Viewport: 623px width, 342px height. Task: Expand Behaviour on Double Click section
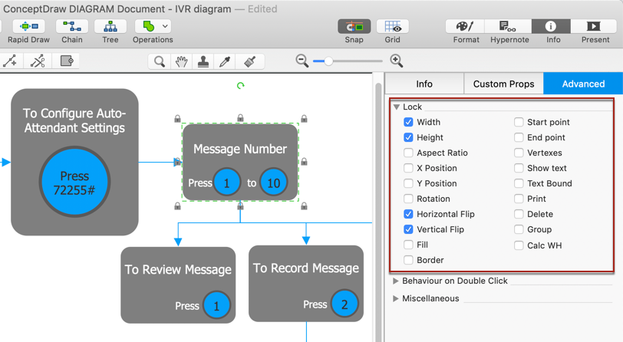click(396, 281)
